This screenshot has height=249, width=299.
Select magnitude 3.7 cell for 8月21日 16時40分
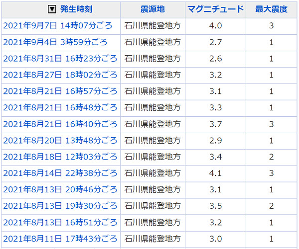[x=215, y=125]
